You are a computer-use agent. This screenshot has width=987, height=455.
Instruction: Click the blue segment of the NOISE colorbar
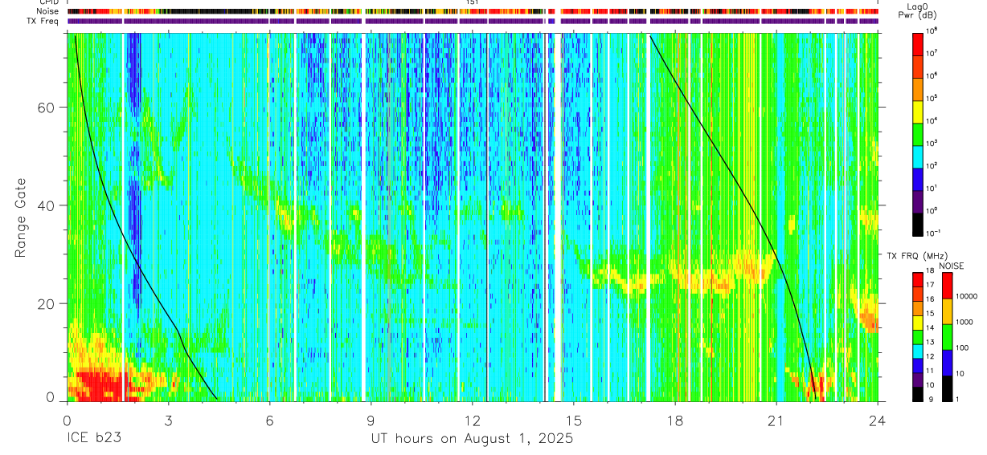946,362
